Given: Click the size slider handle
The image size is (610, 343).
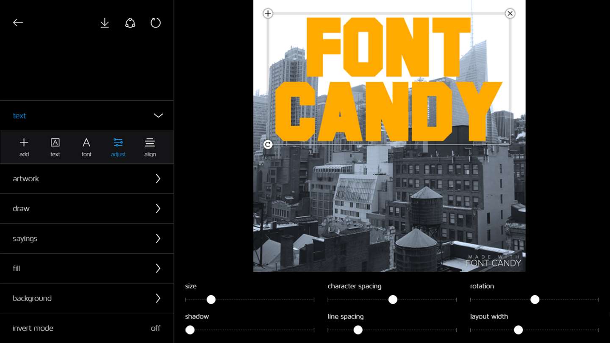Looking at the screenshot, I should pos(211,300).
